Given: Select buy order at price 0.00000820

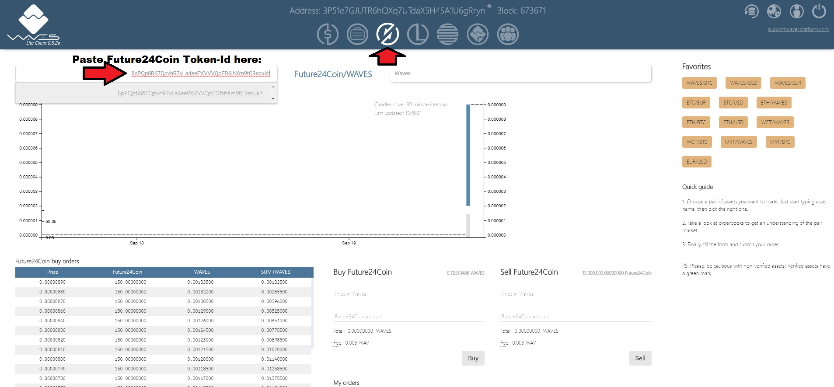Looking at the screenshot, I should 163,340.
